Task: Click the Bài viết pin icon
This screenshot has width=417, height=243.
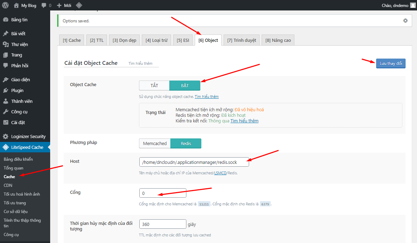Action: click(6, 33)
